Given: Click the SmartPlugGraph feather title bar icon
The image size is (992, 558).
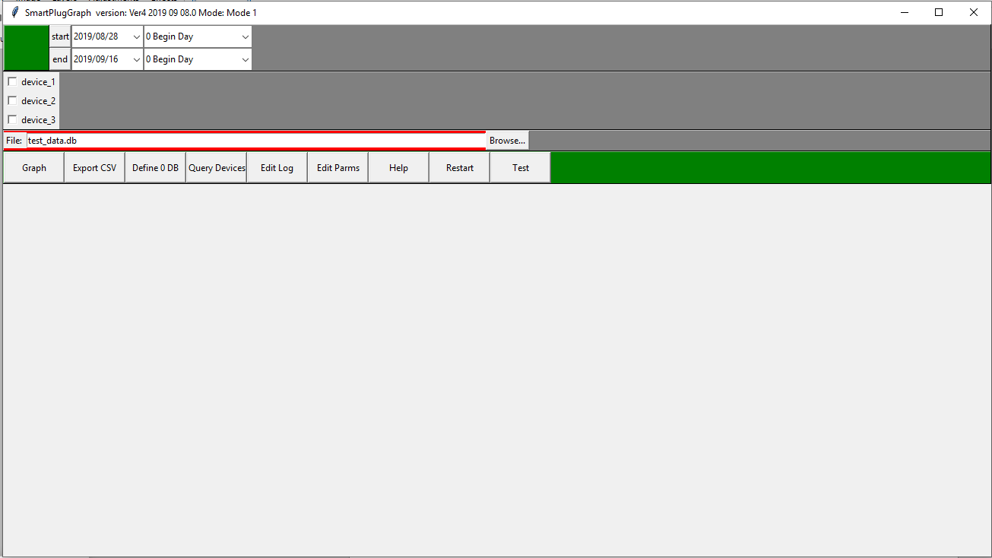Looking at the screenshot, I should (x=14, y=12).
